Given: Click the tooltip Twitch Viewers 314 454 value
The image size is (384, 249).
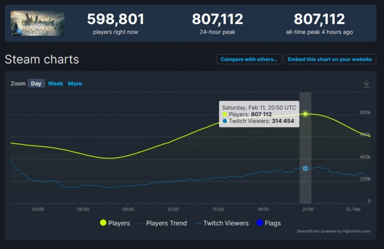Looking at the screenshot, I should pyautogui.click(x=283, y=121).
